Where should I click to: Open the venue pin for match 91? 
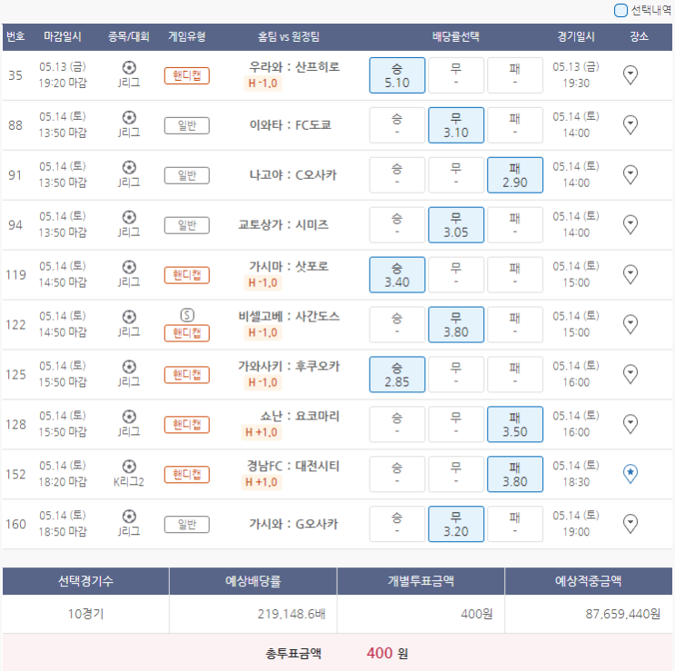click(630, 174)
